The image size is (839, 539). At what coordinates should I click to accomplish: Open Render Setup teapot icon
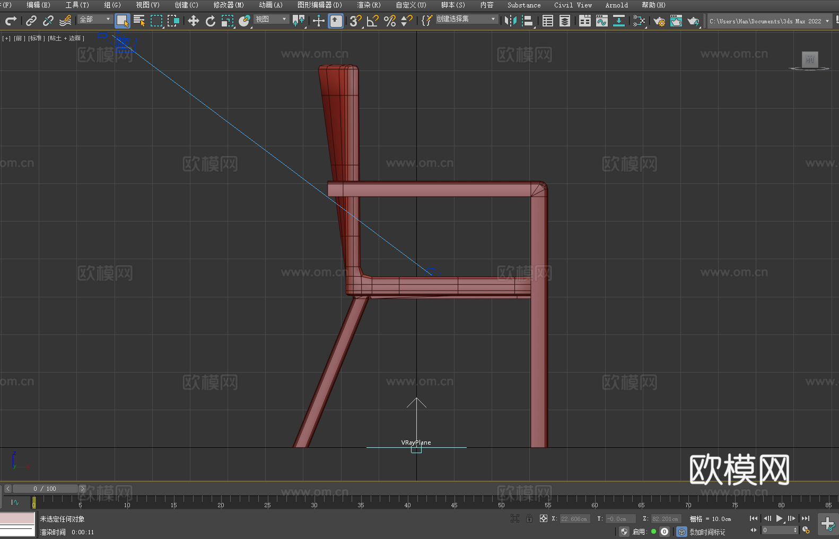[x=659, y=21]
